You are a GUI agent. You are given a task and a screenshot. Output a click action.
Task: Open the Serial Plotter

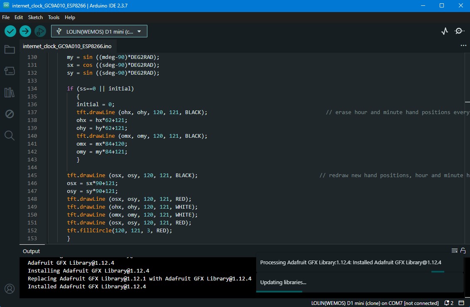(x=445, y=31)
